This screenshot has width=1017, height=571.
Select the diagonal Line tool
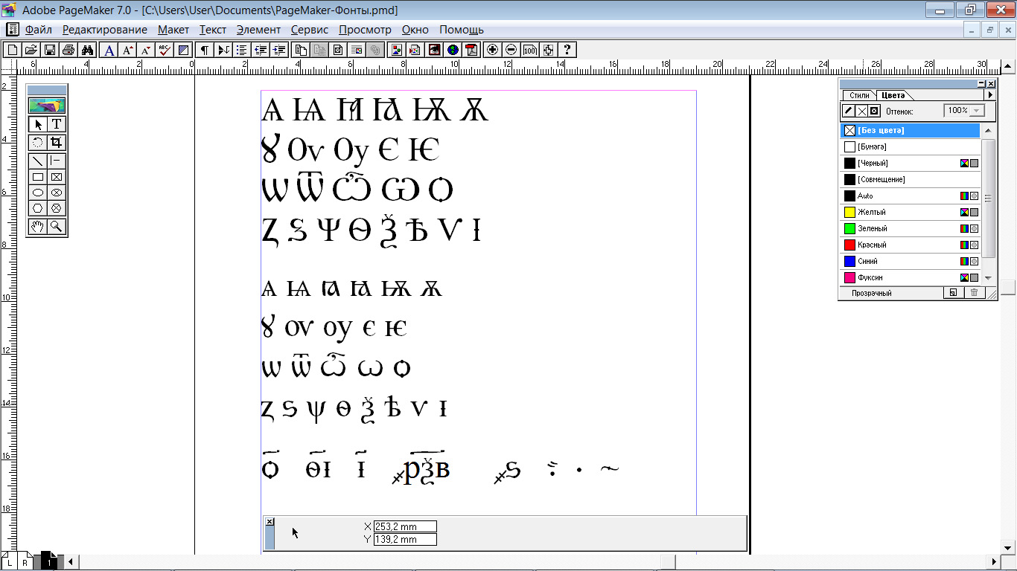point(38,160)
